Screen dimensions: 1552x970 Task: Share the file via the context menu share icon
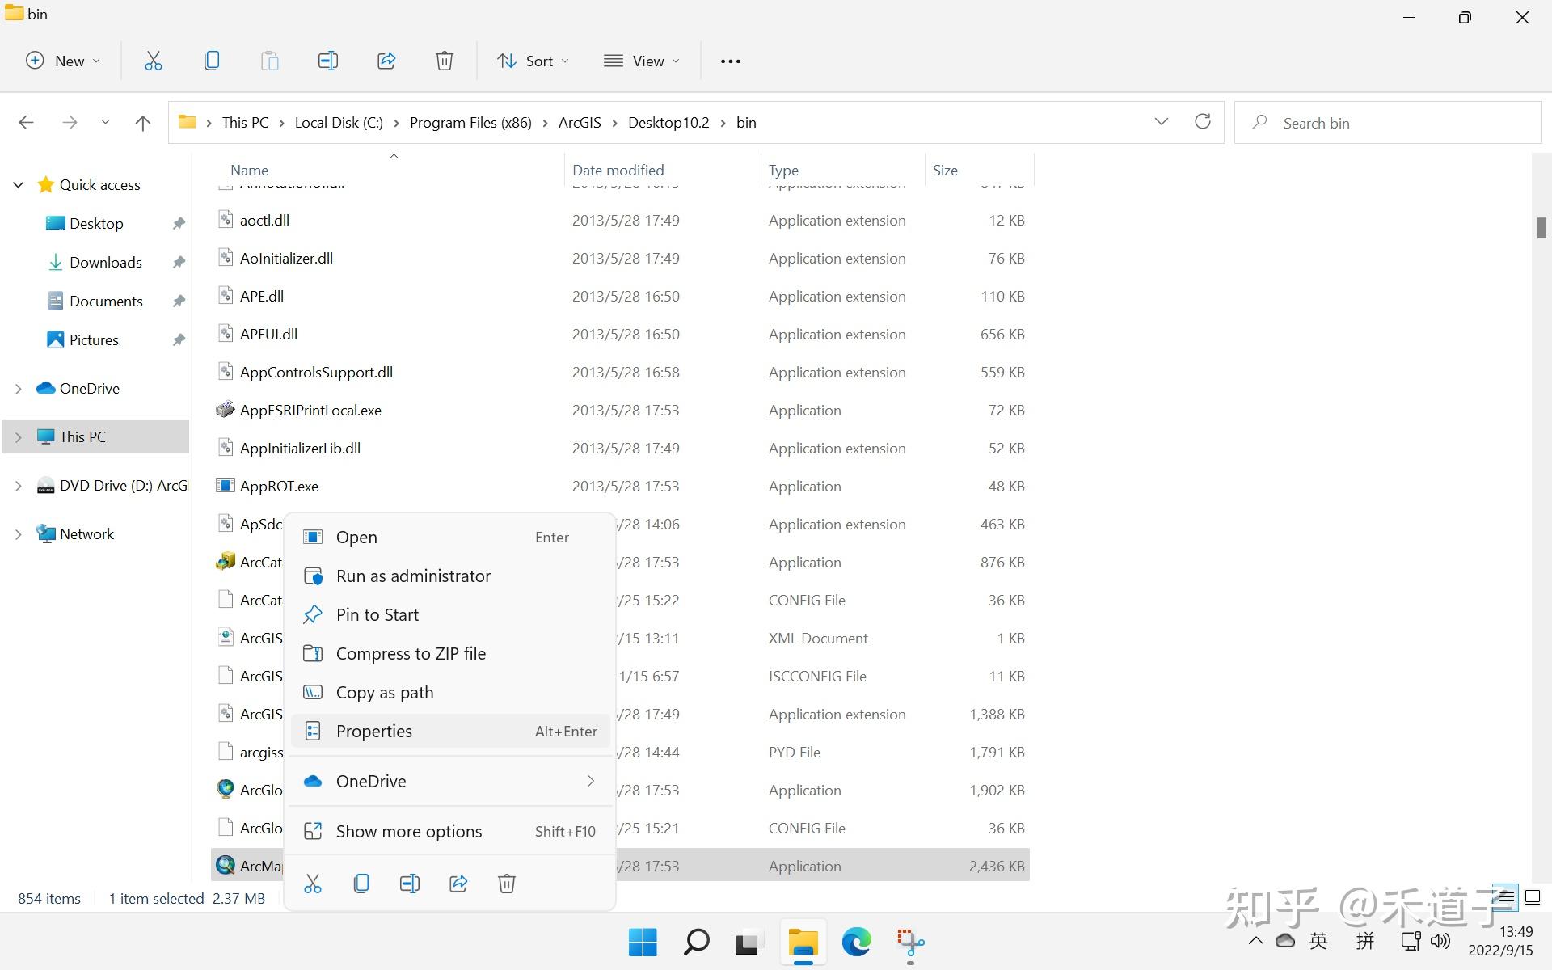(458, 883)
